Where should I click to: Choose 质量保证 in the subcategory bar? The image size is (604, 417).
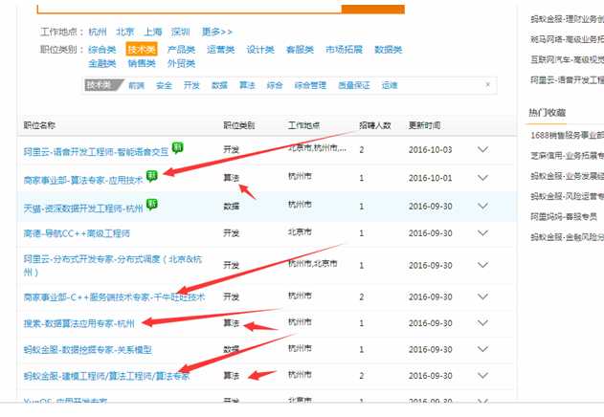(x=354, y=85)
